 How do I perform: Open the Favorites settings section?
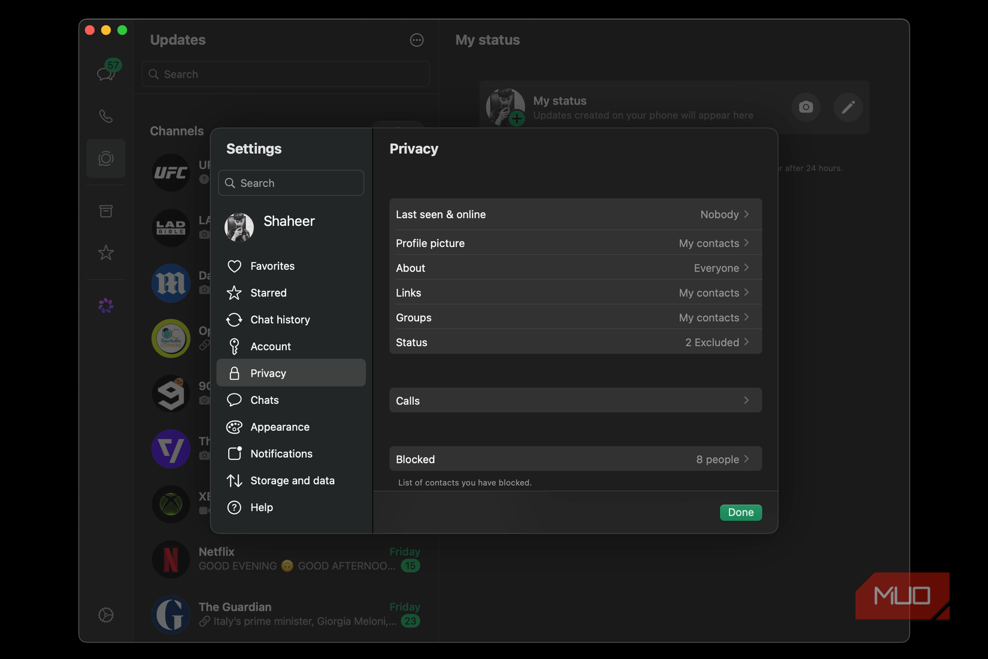pyautogui.click(x=291, y=266)
